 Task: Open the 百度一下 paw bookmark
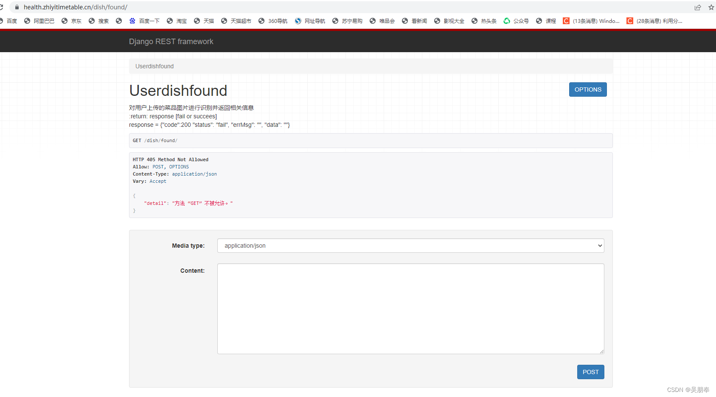tap(144, 21)
